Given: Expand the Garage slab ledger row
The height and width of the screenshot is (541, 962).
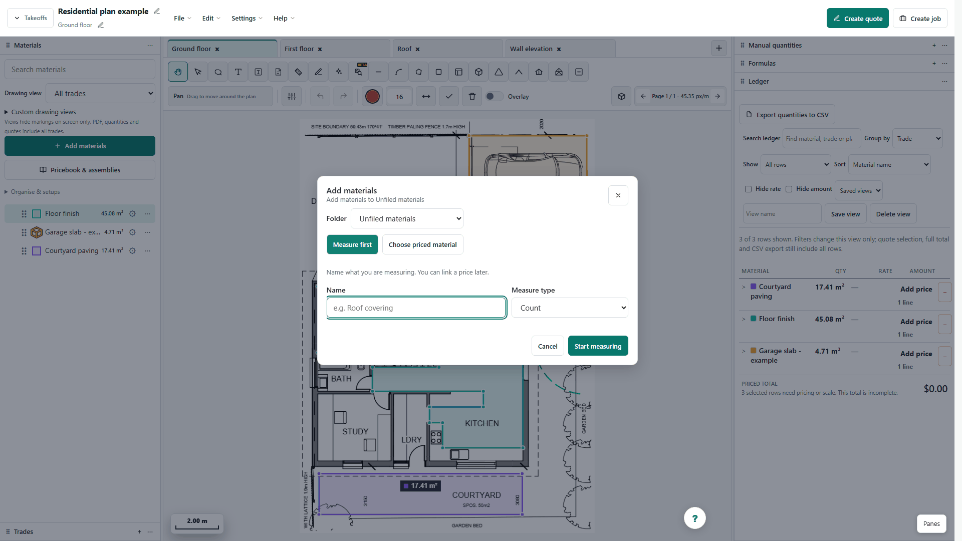Looking at the screenshot, I should coord(744,351).
